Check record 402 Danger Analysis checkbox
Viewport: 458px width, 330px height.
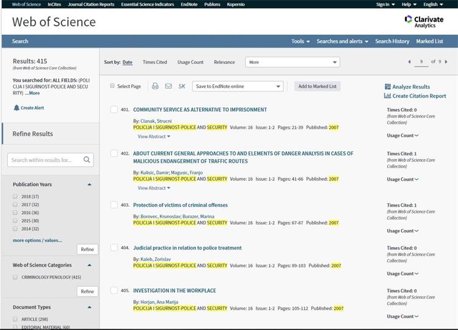pyautogui.click(x=114, y=153)
